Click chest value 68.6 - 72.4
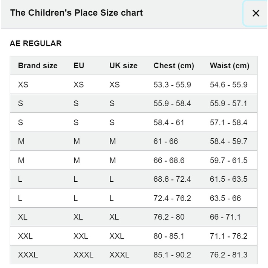268x268 pixels. (172, 179)
